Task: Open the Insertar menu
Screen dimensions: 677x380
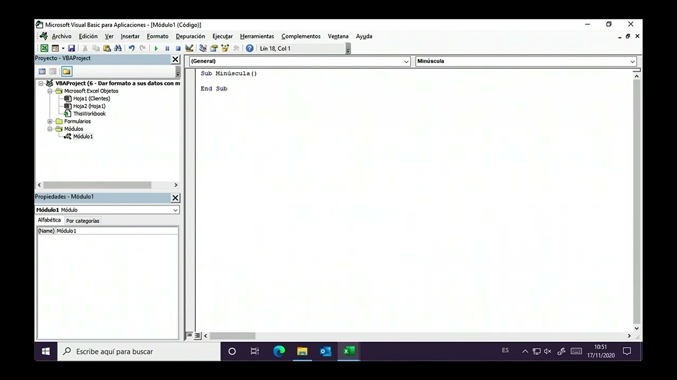Action: coord(130,36)
